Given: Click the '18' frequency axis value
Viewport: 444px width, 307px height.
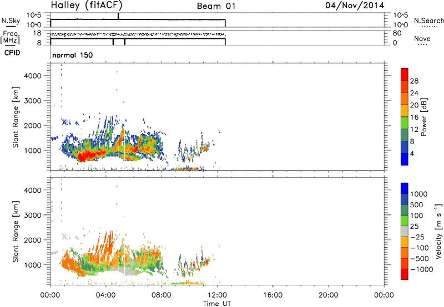Looking at the screenshot, I should [x=37, y=33].
